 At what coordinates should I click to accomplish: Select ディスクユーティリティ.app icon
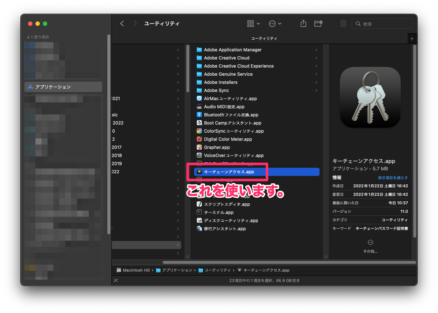click(x=199, y=220)
